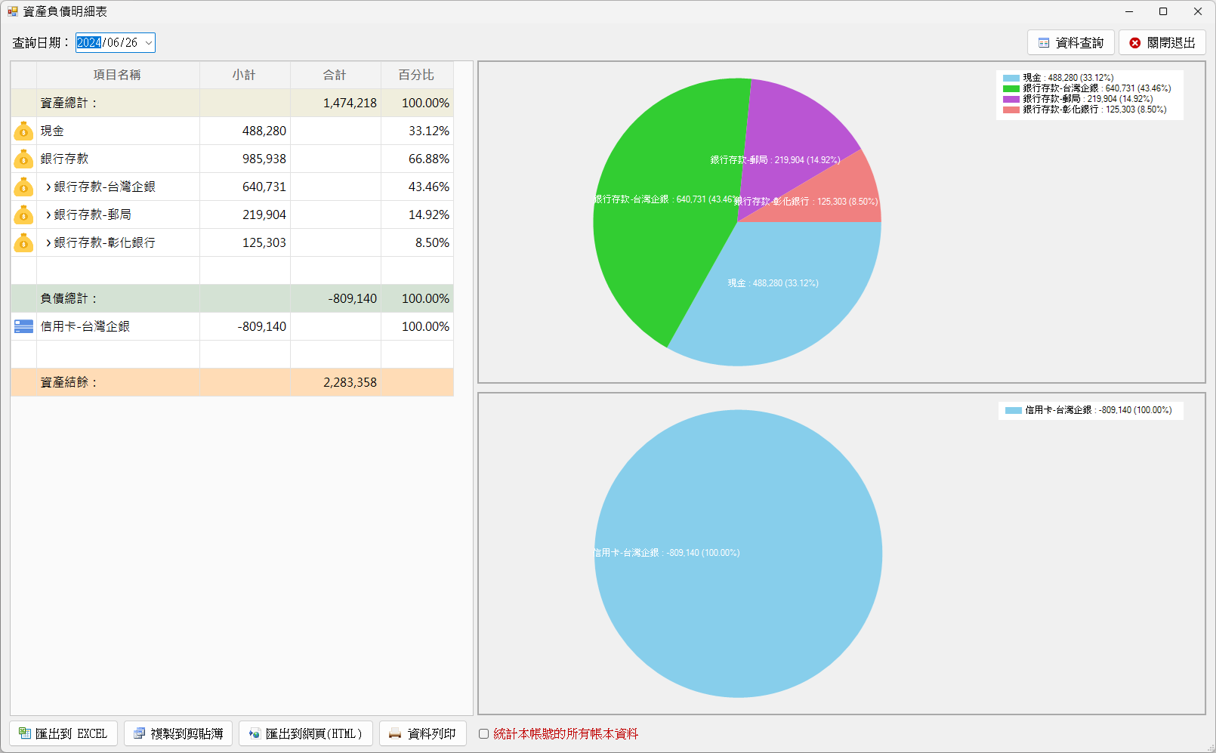
Task: Click 銀行存款-台灣企銀 green legend swatch
Action: (x=1011, y=88)
